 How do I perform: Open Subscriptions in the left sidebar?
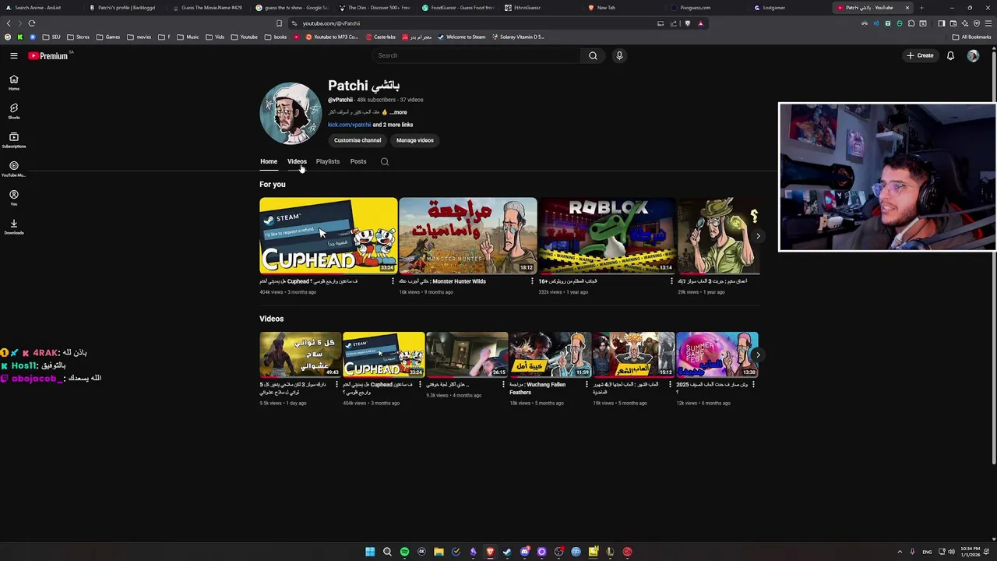pos(13,140)
